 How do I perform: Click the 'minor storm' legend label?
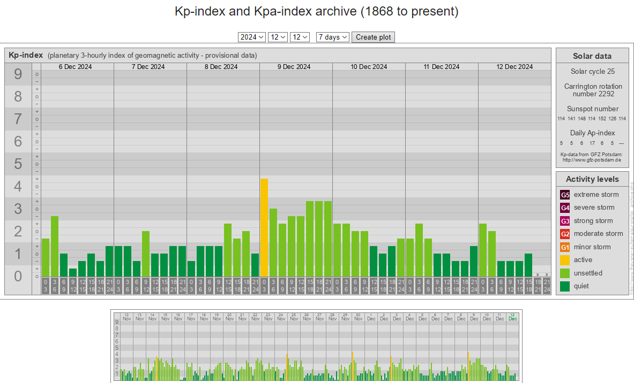click(x=592, y=247)
